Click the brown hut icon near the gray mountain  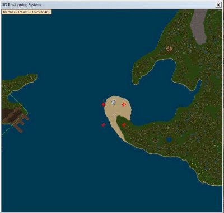coord(169,49)
